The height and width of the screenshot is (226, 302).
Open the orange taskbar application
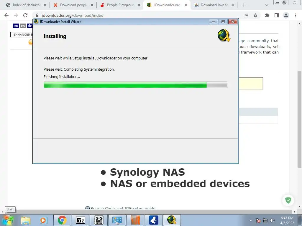135,220
